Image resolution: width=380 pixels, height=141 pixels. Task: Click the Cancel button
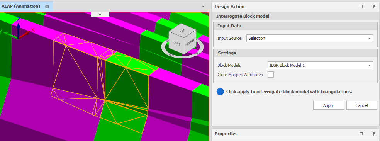pyautogui.click(x=361, y=105)
